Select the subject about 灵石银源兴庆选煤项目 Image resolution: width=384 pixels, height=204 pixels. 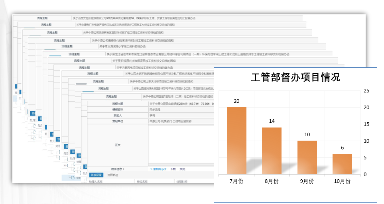click(144, 61)
